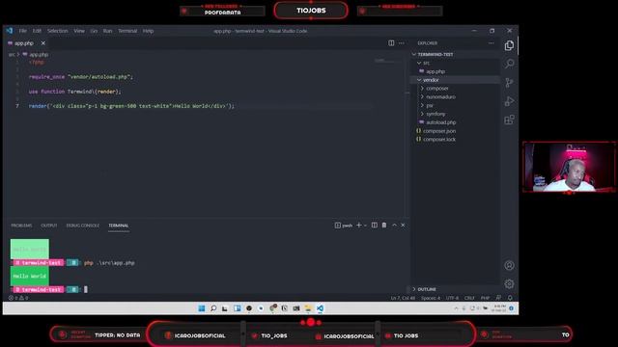Viewport: 618px width, 347px height.
Task: Open the Run menu
Action: click(107, 31)
